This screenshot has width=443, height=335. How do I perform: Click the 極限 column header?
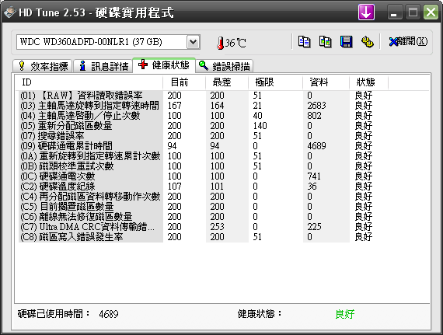[275, 82]
